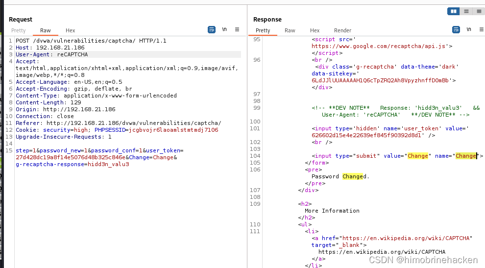Click the Accept-Language header line
The image size is (485, 268).
69,82
